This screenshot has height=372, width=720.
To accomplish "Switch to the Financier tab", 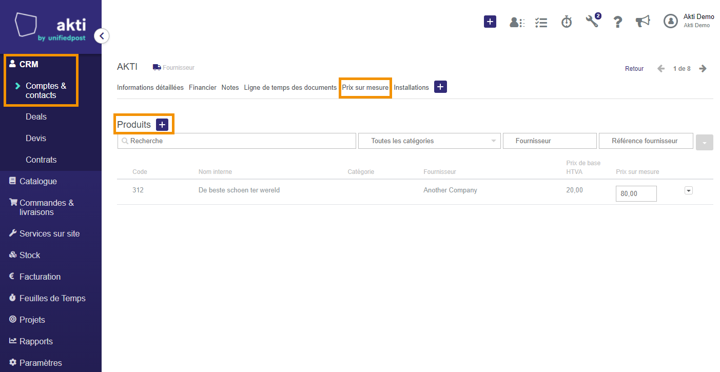I will 203,87.
